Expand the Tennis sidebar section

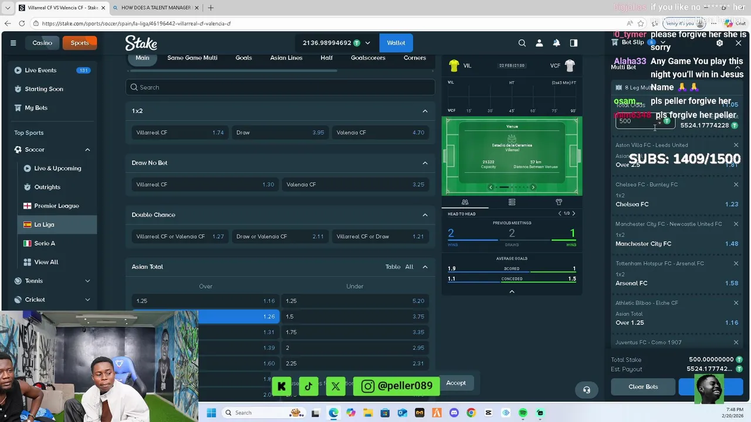pyautogui.click(x=87, y=281)
